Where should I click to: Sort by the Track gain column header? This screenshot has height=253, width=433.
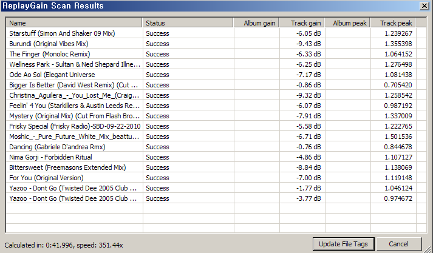pyautogui.click(x=302, y=23)
